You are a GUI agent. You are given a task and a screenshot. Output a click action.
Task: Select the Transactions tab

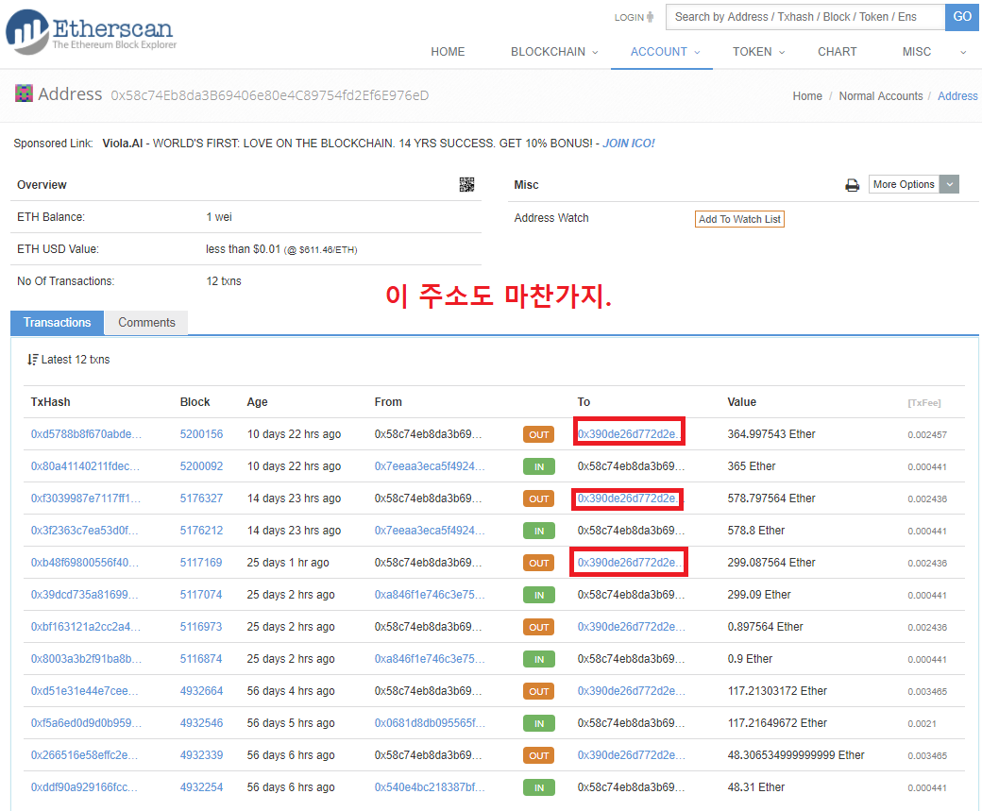click(57, 323)
